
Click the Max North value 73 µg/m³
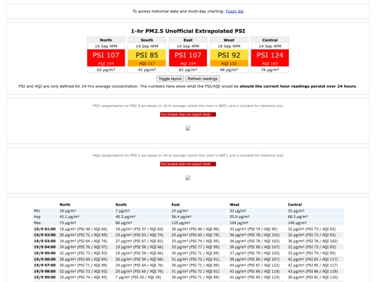point(68,223)
